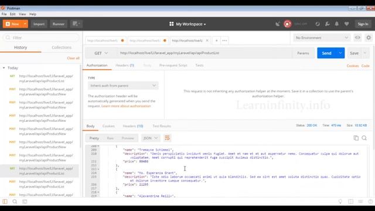Image resolution: width=375 pixels, height=211 pixels.
Task: Switch response view to Pretty
Action: pos(94,138)
